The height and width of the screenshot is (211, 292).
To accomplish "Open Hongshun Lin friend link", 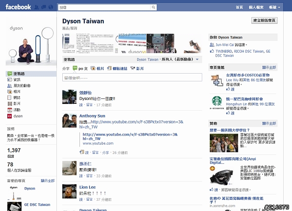I will click(237, 104).
